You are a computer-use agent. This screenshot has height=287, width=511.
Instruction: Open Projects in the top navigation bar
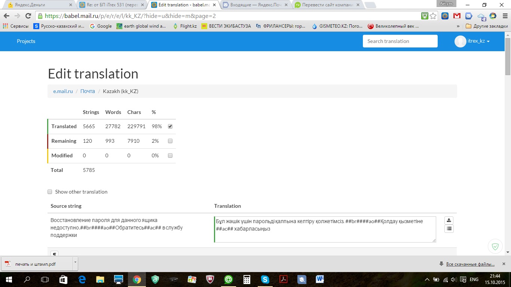click(26, 41)
